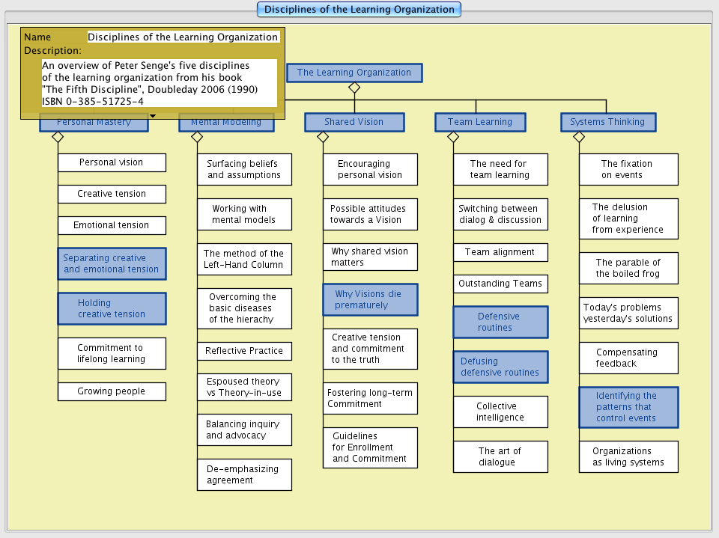Click into the Name text field
The width and height of the screenshot is (719, 538).
[183, 37]
